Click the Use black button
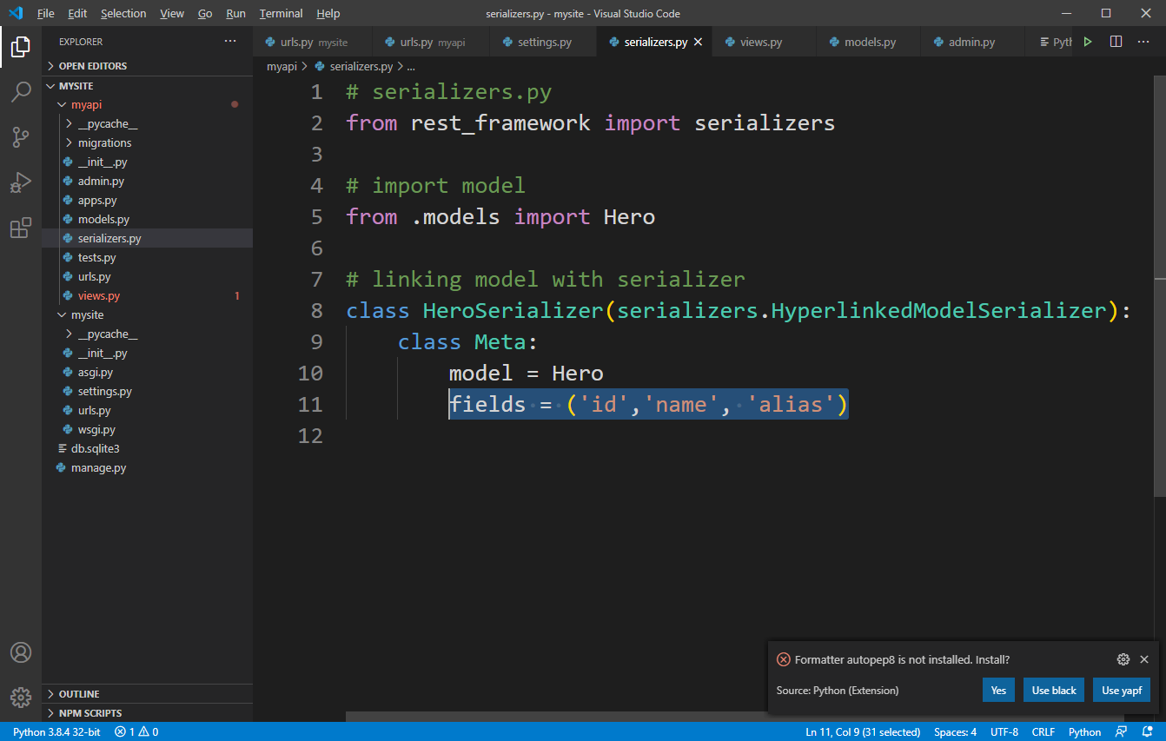The height and width of the screenshot is (741, 1166). tap(1054, 690)
